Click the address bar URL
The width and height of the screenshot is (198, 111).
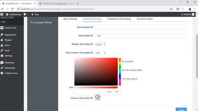tap(58, 9)
